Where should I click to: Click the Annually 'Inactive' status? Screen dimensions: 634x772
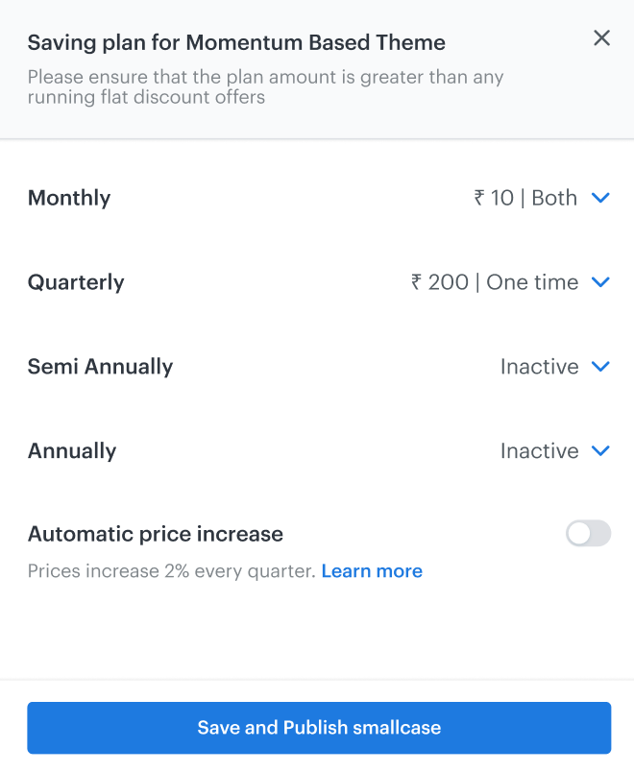pos(539,451)
